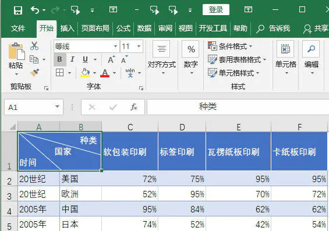Click the Select All corner triangle
The image size is (329, 231).
click(12, 127)
